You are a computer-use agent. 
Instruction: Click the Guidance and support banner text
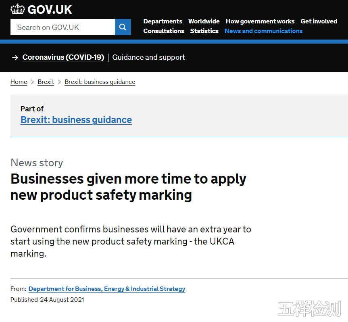point(148,57)
